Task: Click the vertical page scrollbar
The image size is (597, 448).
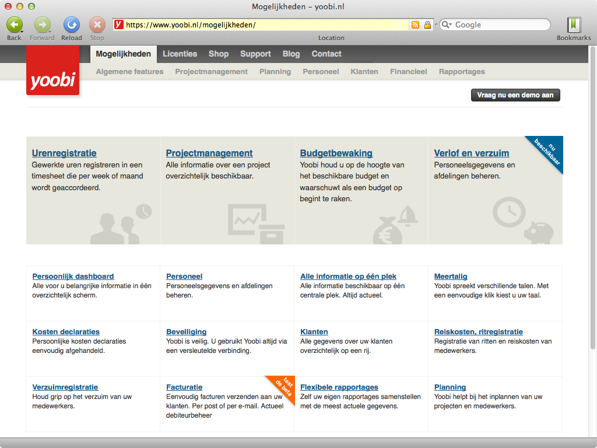Action: click(592, 198)
